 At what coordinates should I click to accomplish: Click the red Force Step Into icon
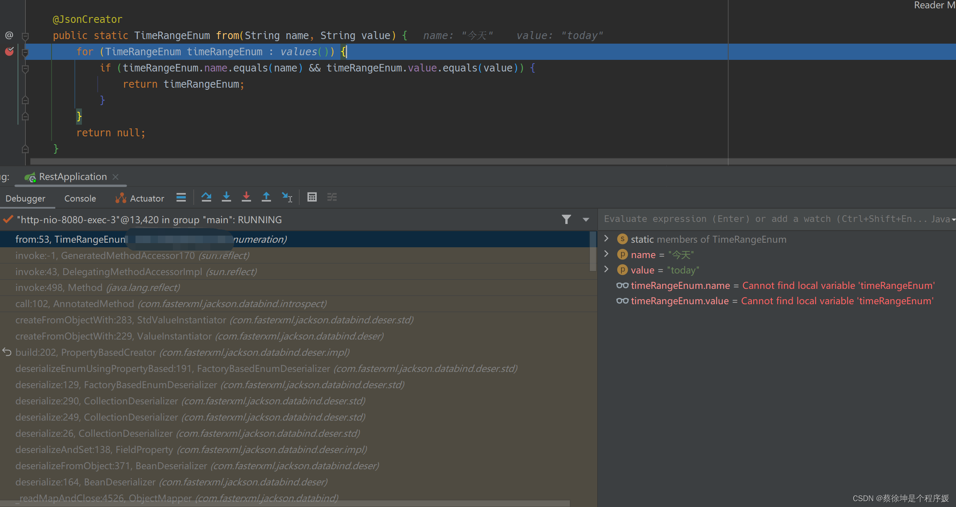[x=246, y=197]
